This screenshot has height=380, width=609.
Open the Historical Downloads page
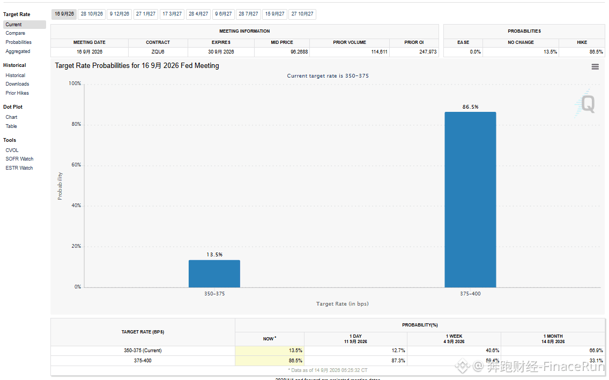click(x=17, y=83)
